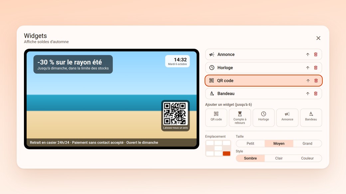Pick the top-right placement cell
The height and width of the screenshot is (194, 346).
227,143
